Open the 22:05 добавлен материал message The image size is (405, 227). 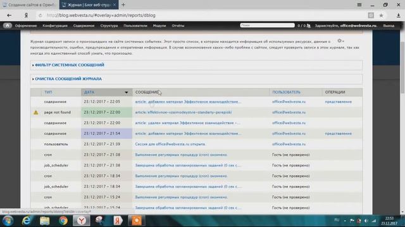188,102
